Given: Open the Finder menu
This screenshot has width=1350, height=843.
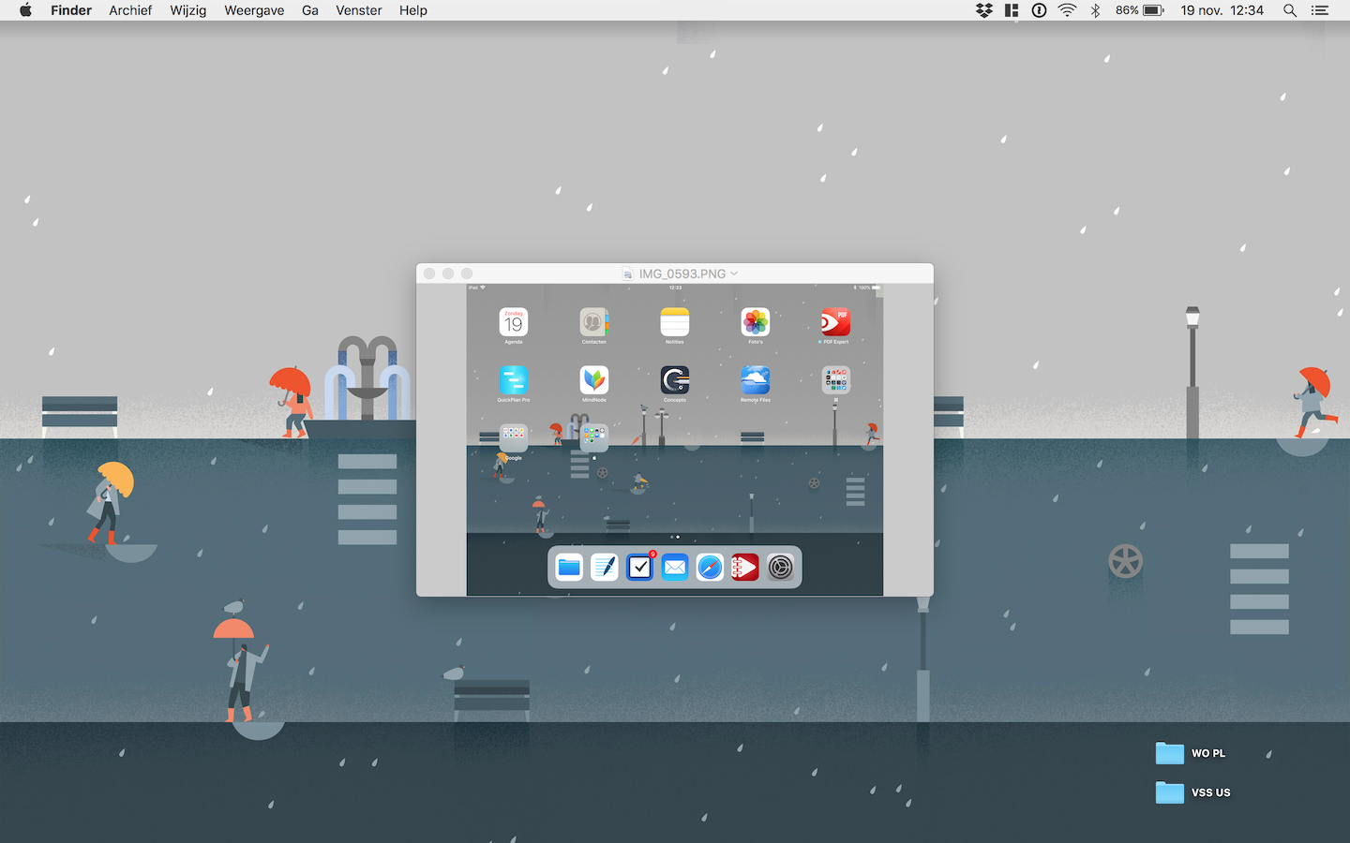Looking at the screenshot, I should click(71, 10).
